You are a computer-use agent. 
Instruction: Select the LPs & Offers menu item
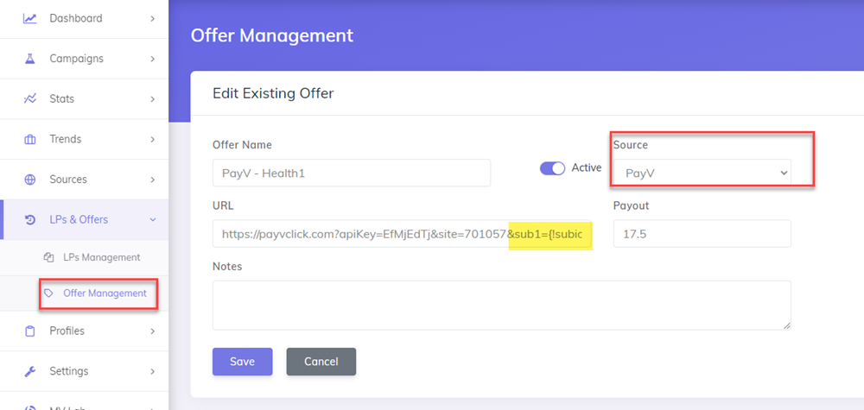(x=85, y=219)
